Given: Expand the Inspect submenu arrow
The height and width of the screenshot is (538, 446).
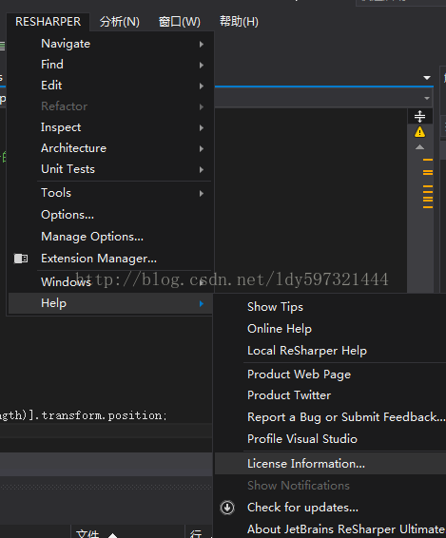Looking at the screenshot, I should pyautogui.click(x=202, y=127).
